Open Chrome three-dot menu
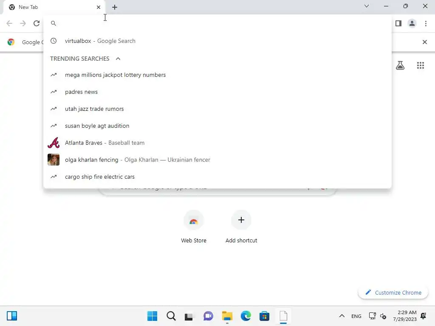 426,23
